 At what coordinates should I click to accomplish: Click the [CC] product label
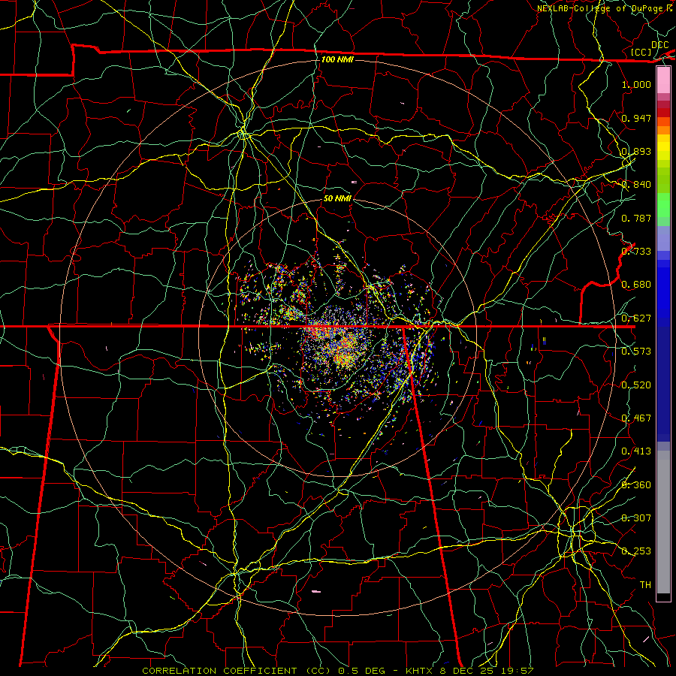[x=641, y=52]
